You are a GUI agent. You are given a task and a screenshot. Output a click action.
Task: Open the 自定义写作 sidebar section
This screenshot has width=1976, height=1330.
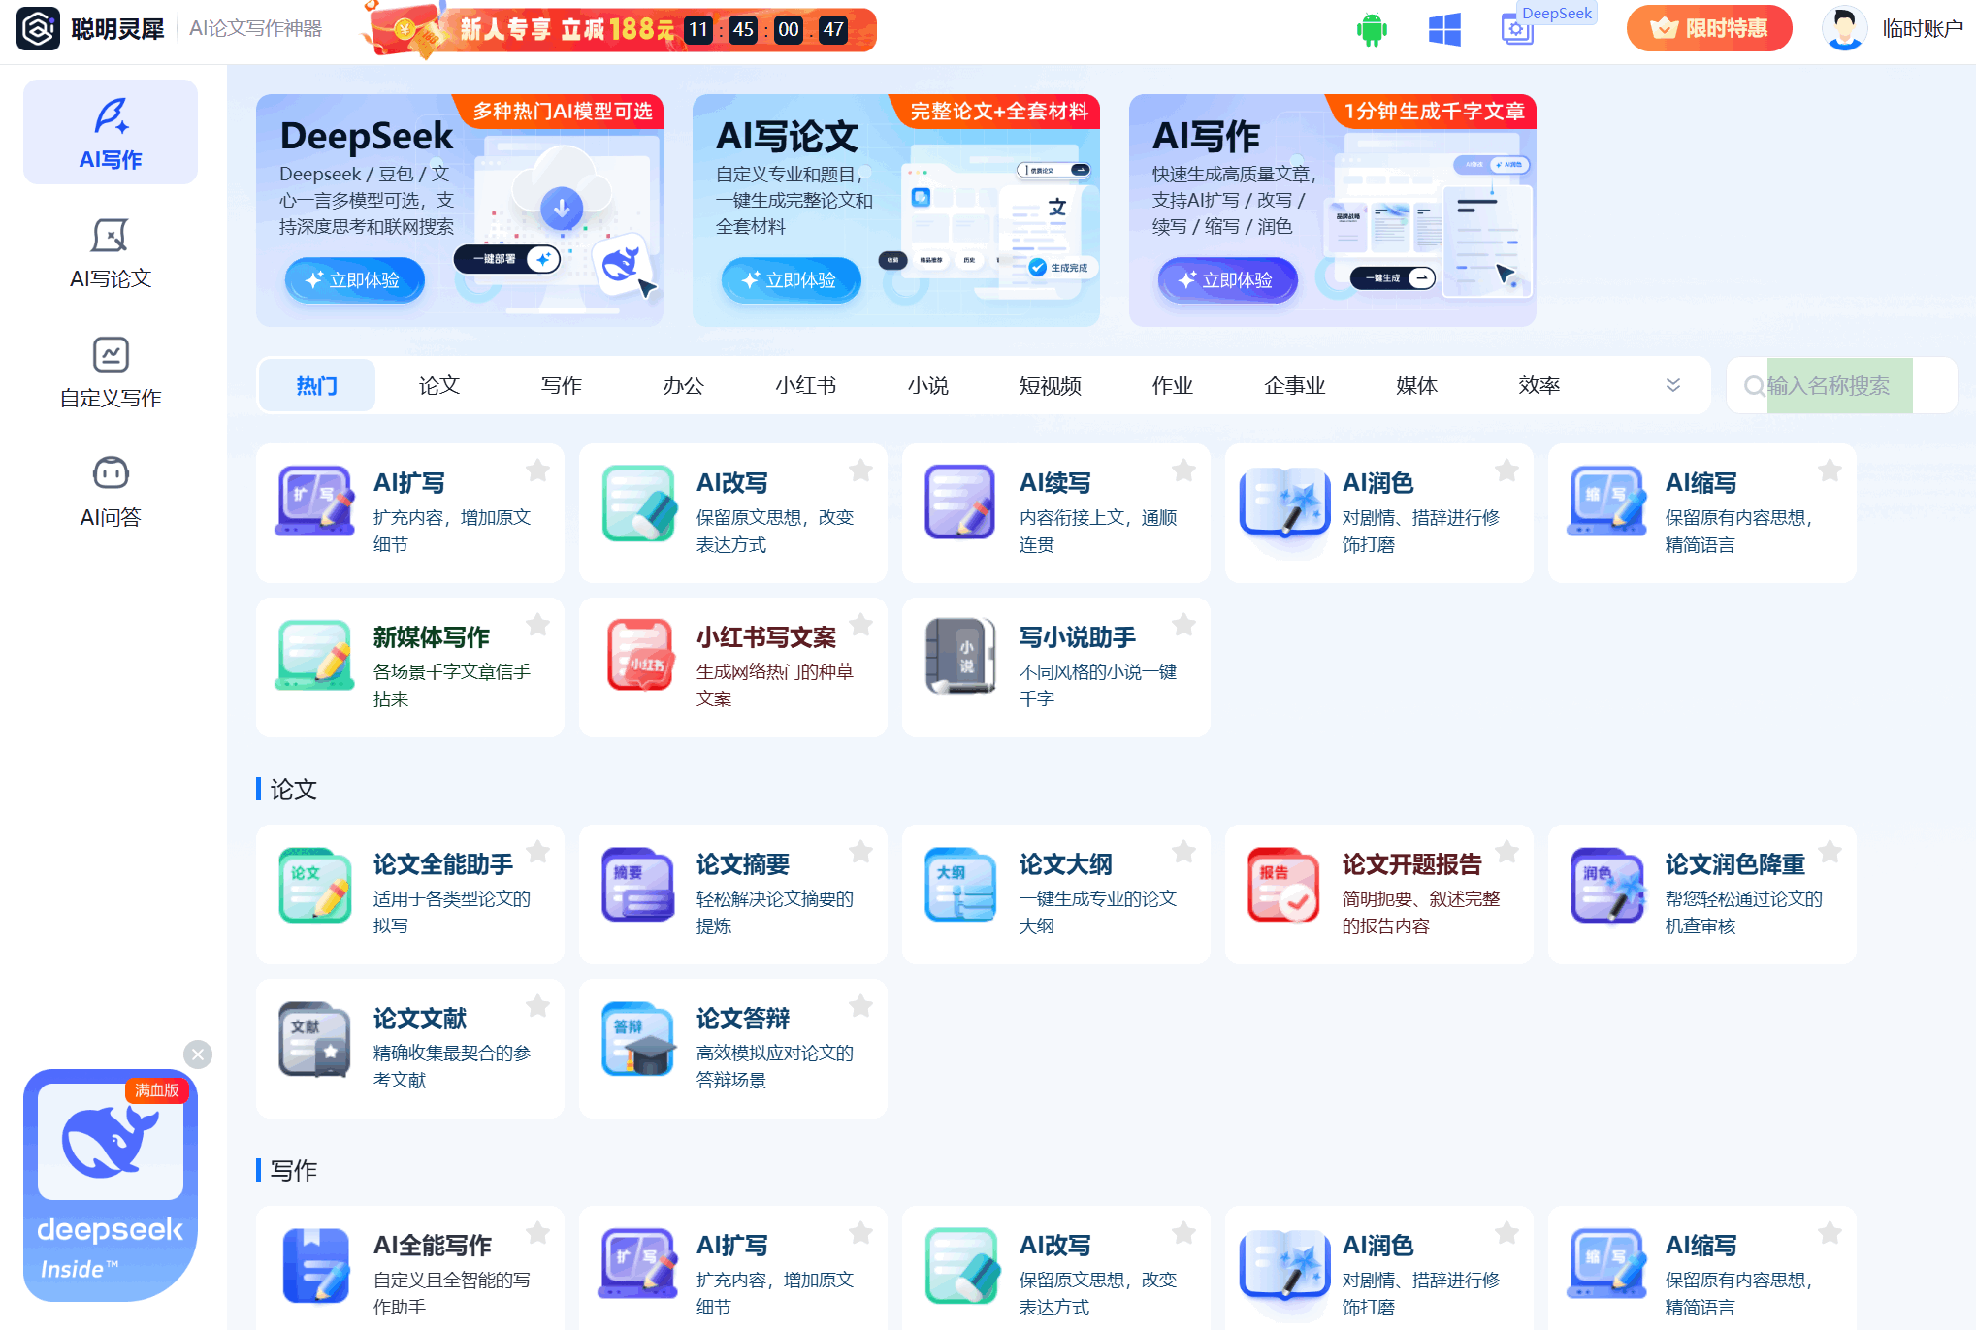point(111,372)
